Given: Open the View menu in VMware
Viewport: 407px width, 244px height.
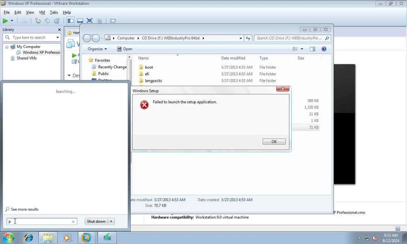Looking at the screenshot, I should click(x=30, y=12).
